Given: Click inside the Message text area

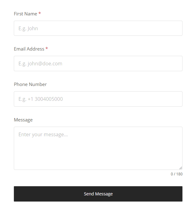Looking at the screenshot, I should (98, 148).
